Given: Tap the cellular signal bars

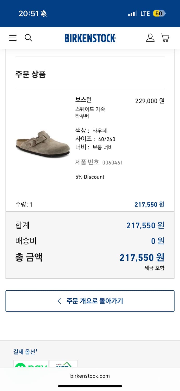Looking at the screenshot, I should [132, 14].
